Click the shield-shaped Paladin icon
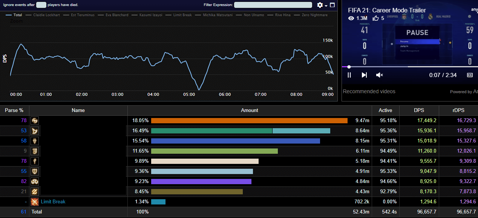Screen dimensions: 478x218 pyautogui.click(x=35, y=171)
